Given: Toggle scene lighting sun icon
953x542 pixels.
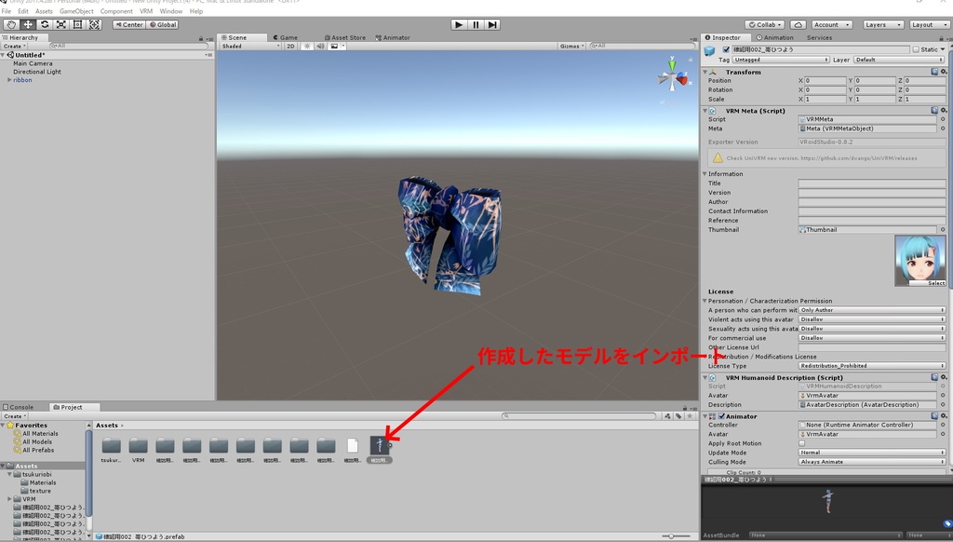Looking at the screenshot, I should [307, 47].
